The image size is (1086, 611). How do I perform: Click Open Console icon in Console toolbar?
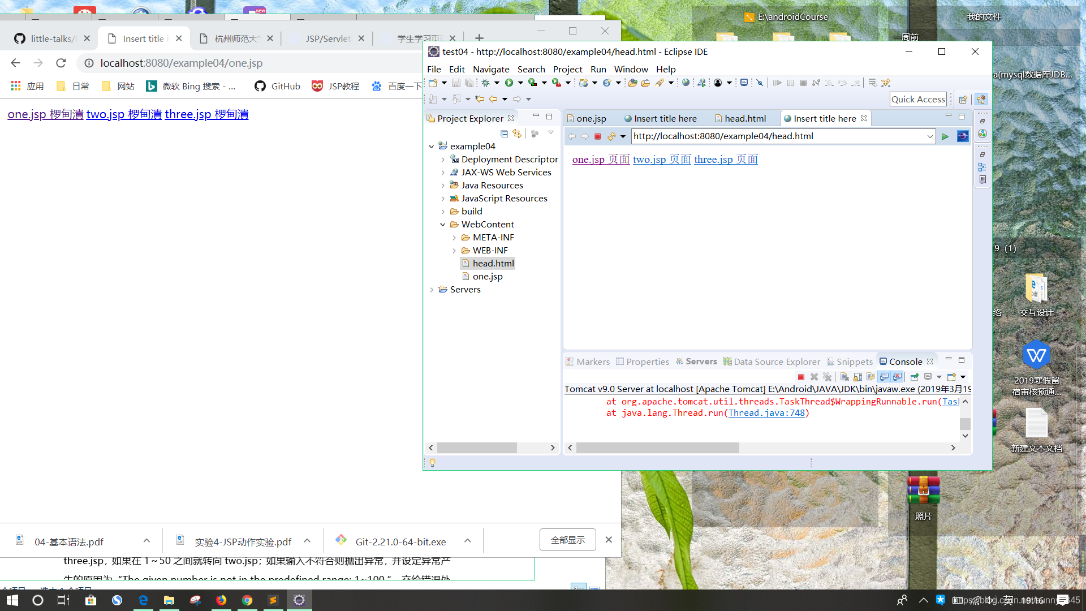coord(951,377)
